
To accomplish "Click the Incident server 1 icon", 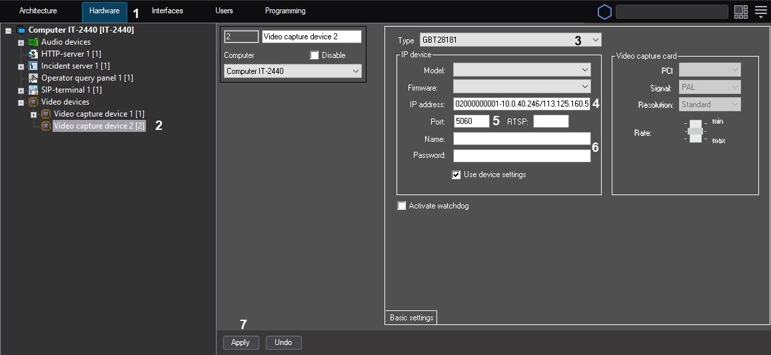I will pos(33,66).
